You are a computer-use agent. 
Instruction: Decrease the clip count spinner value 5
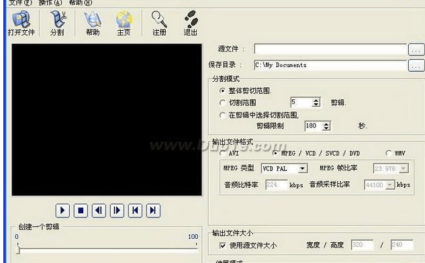(316, 105)
